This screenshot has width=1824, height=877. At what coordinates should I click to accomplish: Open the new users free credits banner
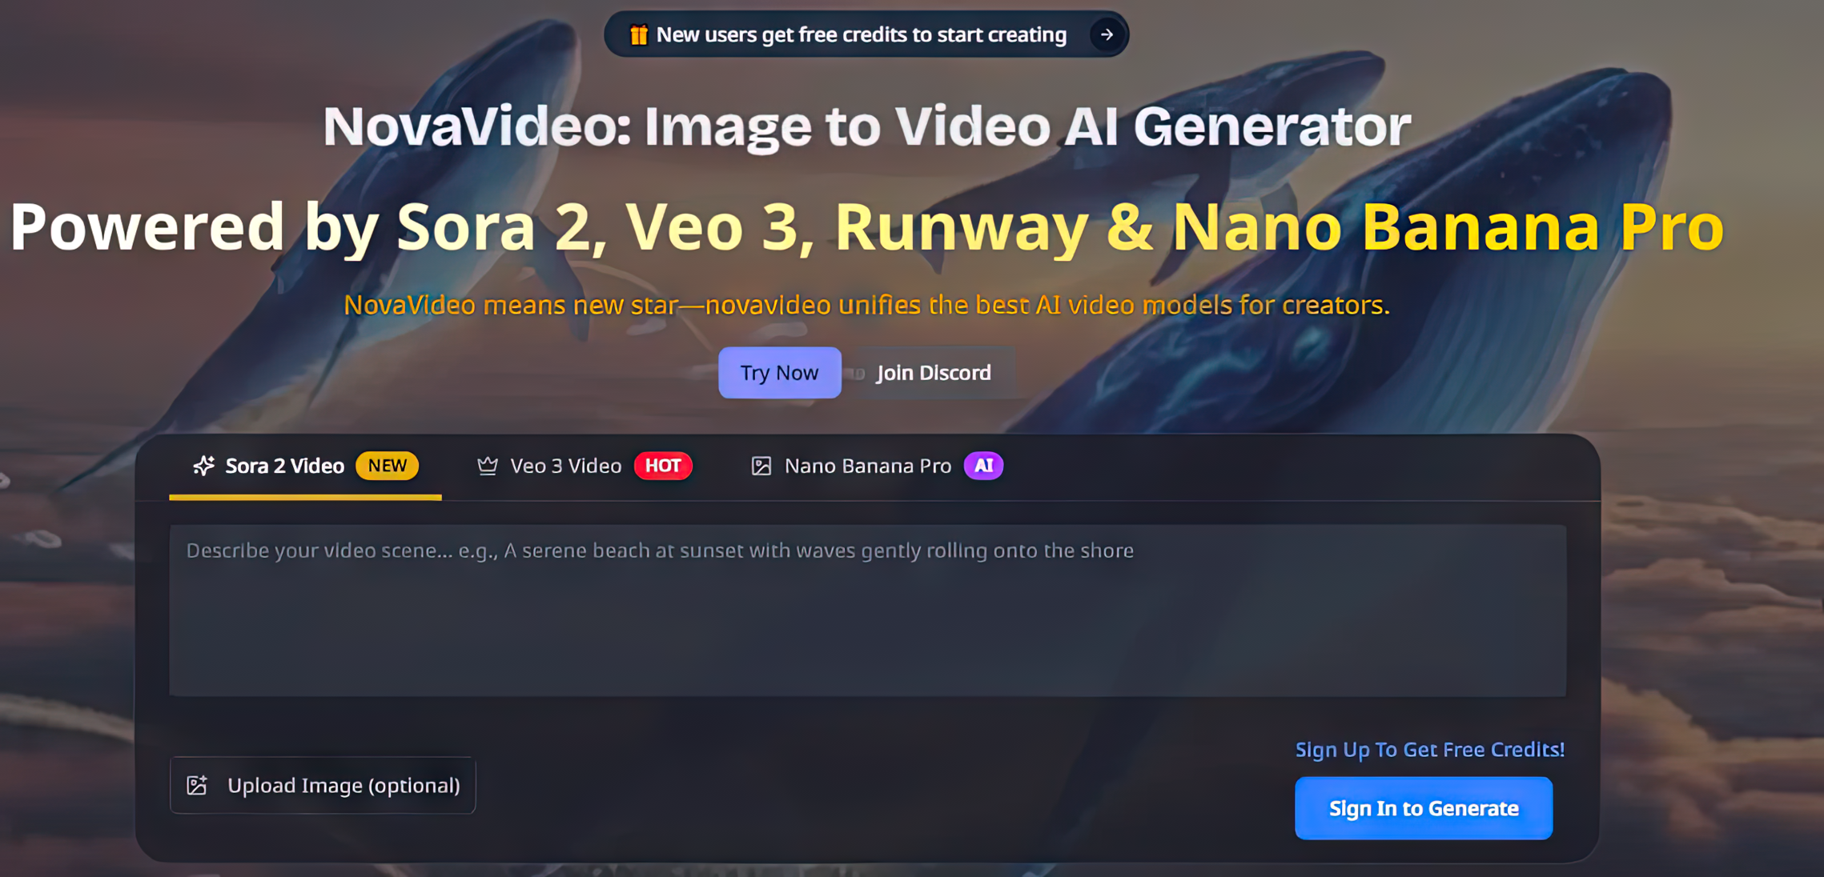[x=861, y=34]
